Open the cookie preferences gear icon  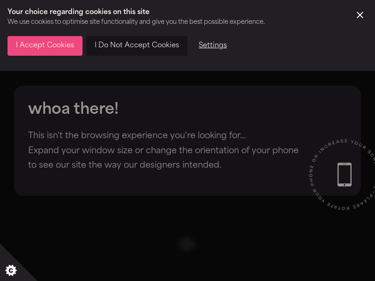(x=11, y=270)
